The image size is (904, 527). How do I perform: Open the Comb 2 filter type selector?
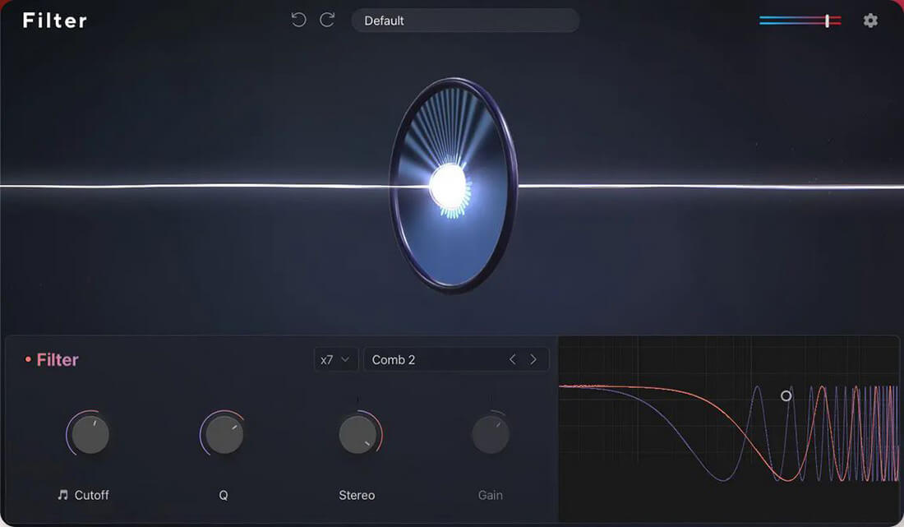427,359
